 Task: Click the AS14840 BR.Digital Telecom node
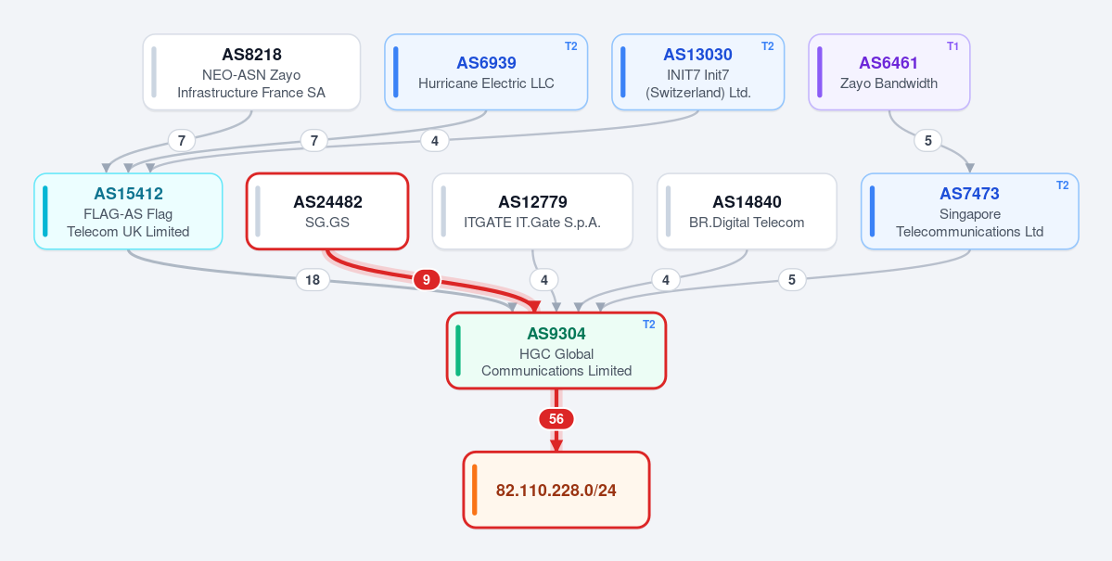click(747, 211)
